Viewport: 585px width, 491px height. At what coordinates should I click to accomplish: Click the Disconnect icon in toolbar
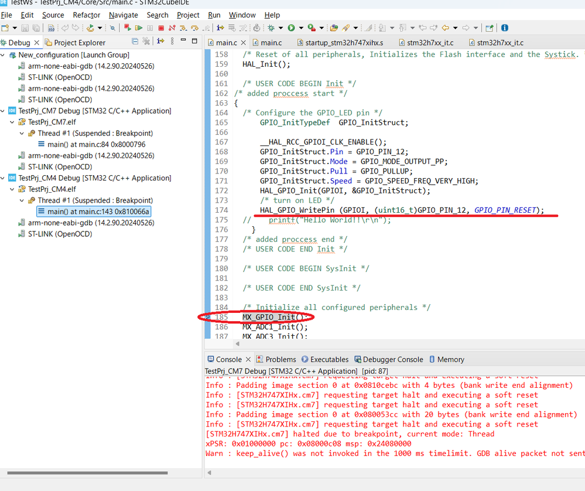(x=172, y=28)
